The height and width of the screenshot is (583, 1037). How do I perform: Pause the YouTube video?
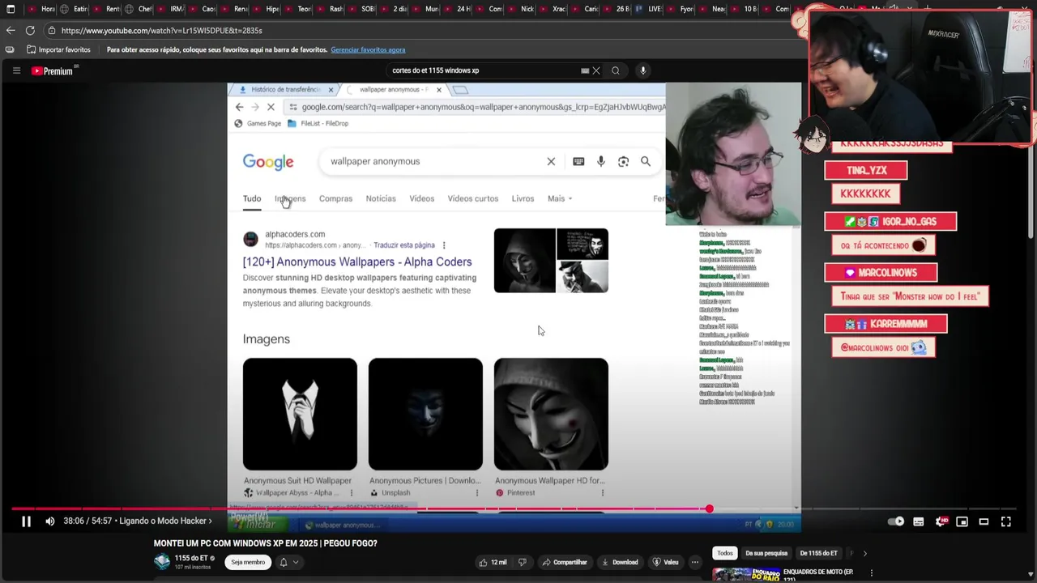pos(26,521)
